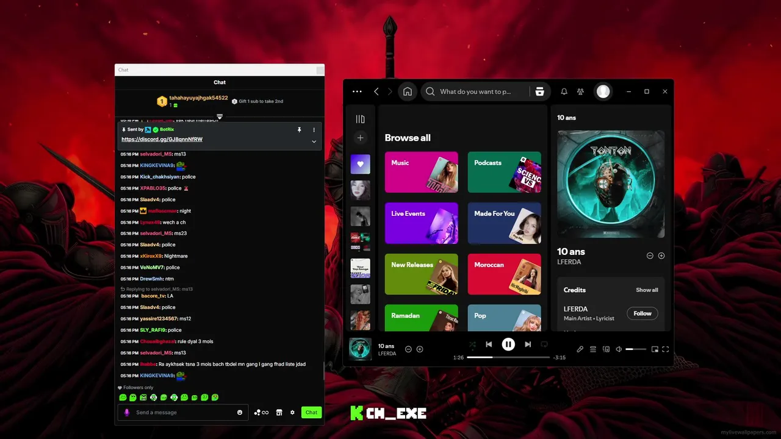Click TONTON album cover in Now Playing
Image resolution: width=781 pixels, height=439 pixels.
611,184
